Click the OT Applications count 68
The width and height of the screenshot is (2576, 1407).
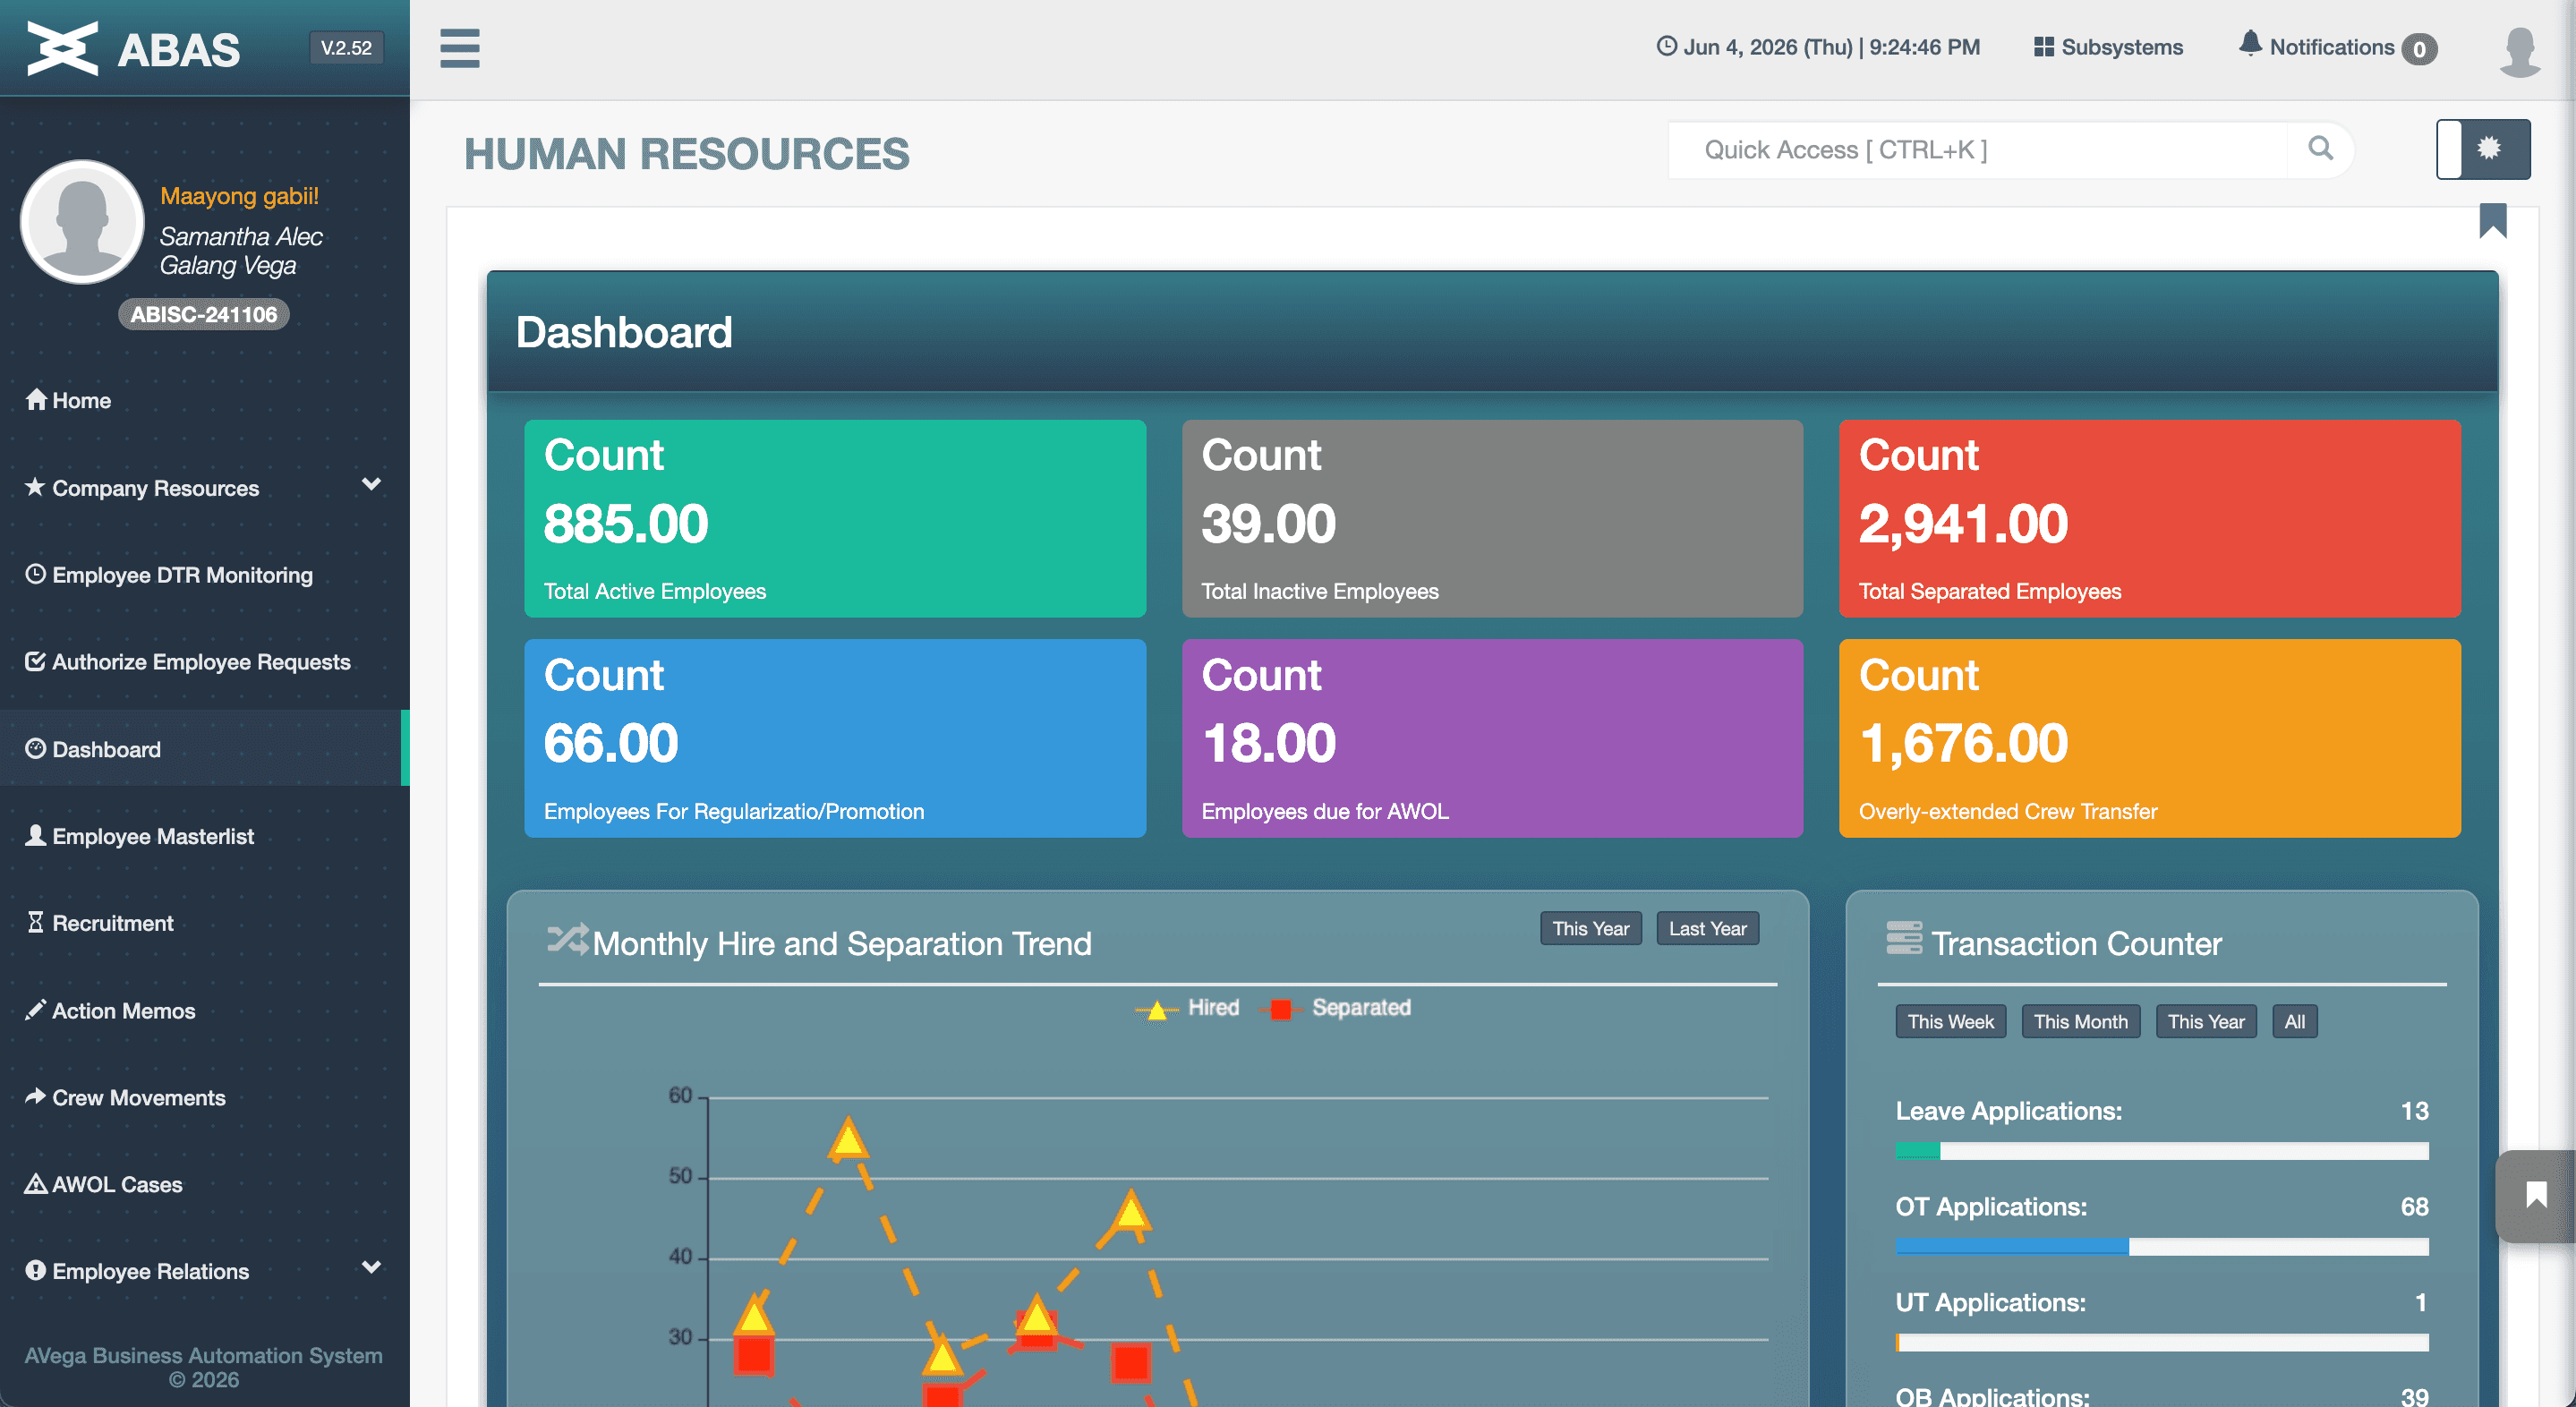tap(2414, 1206)
